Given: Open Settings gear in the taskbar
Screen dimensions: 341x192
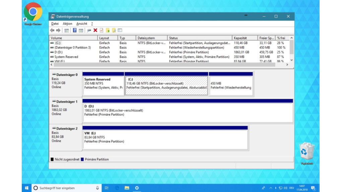Looking at the screenshot, I should tap(137, 188).
